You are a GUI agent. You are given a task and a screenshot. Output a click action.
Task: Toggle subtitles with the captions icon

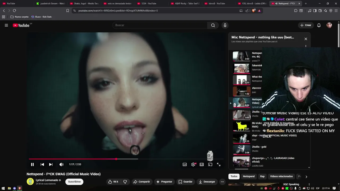pyautogui.click(x=185, y=164)
